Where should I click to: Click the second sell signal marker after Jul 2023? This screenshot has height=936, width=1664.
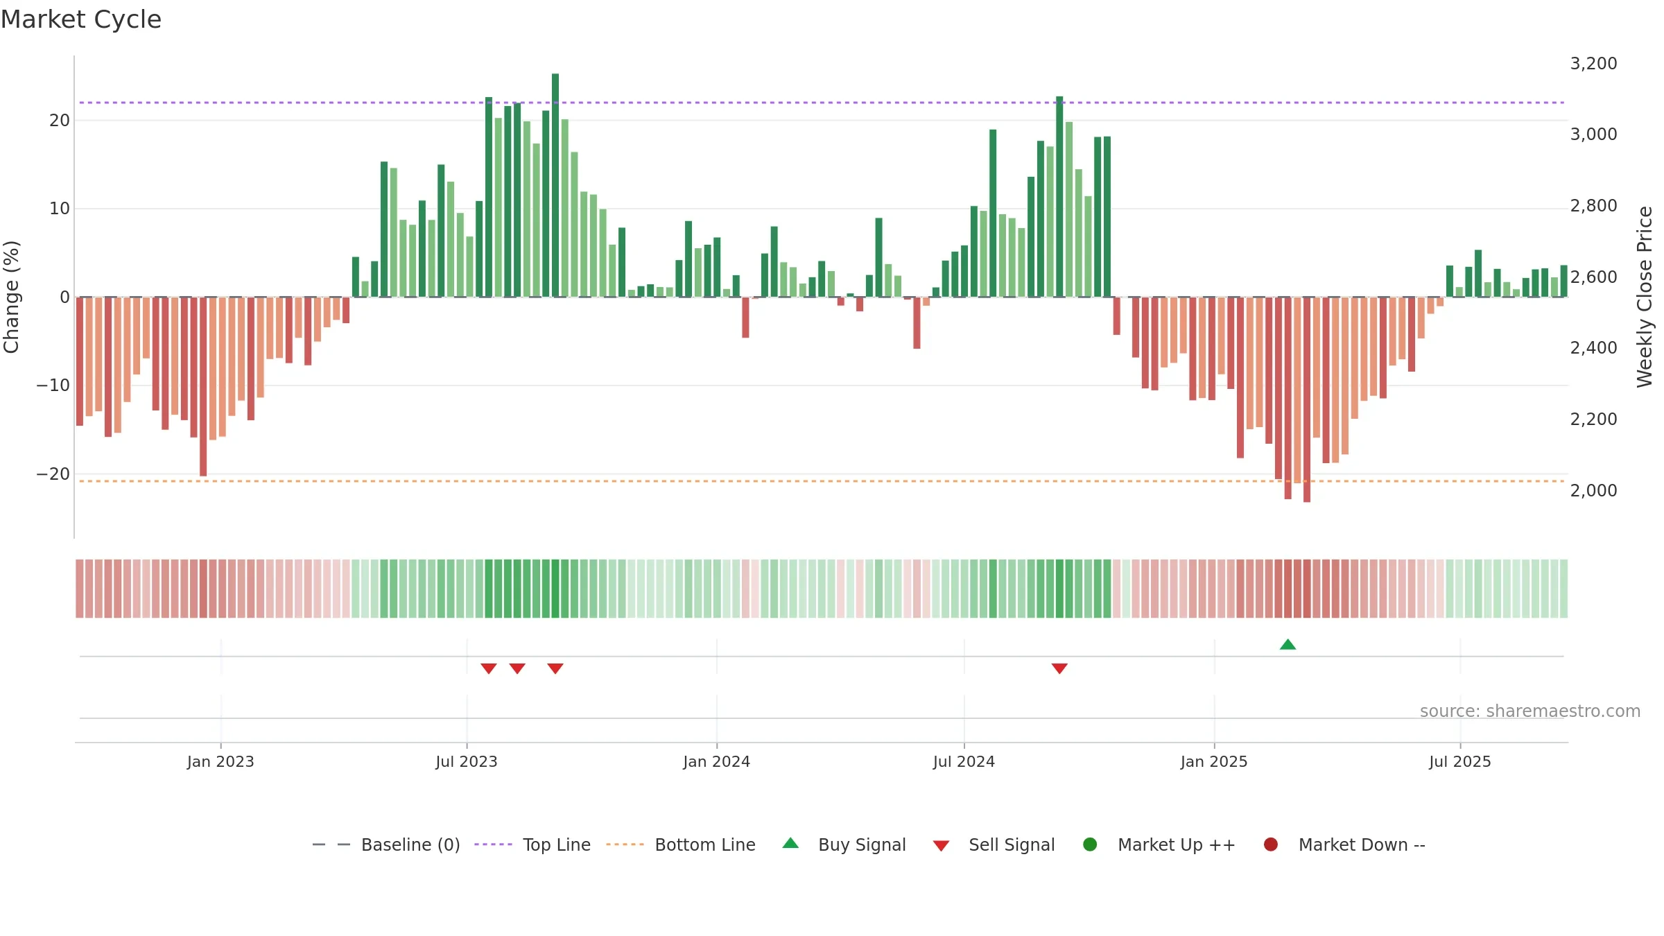[x=517, y=668]
